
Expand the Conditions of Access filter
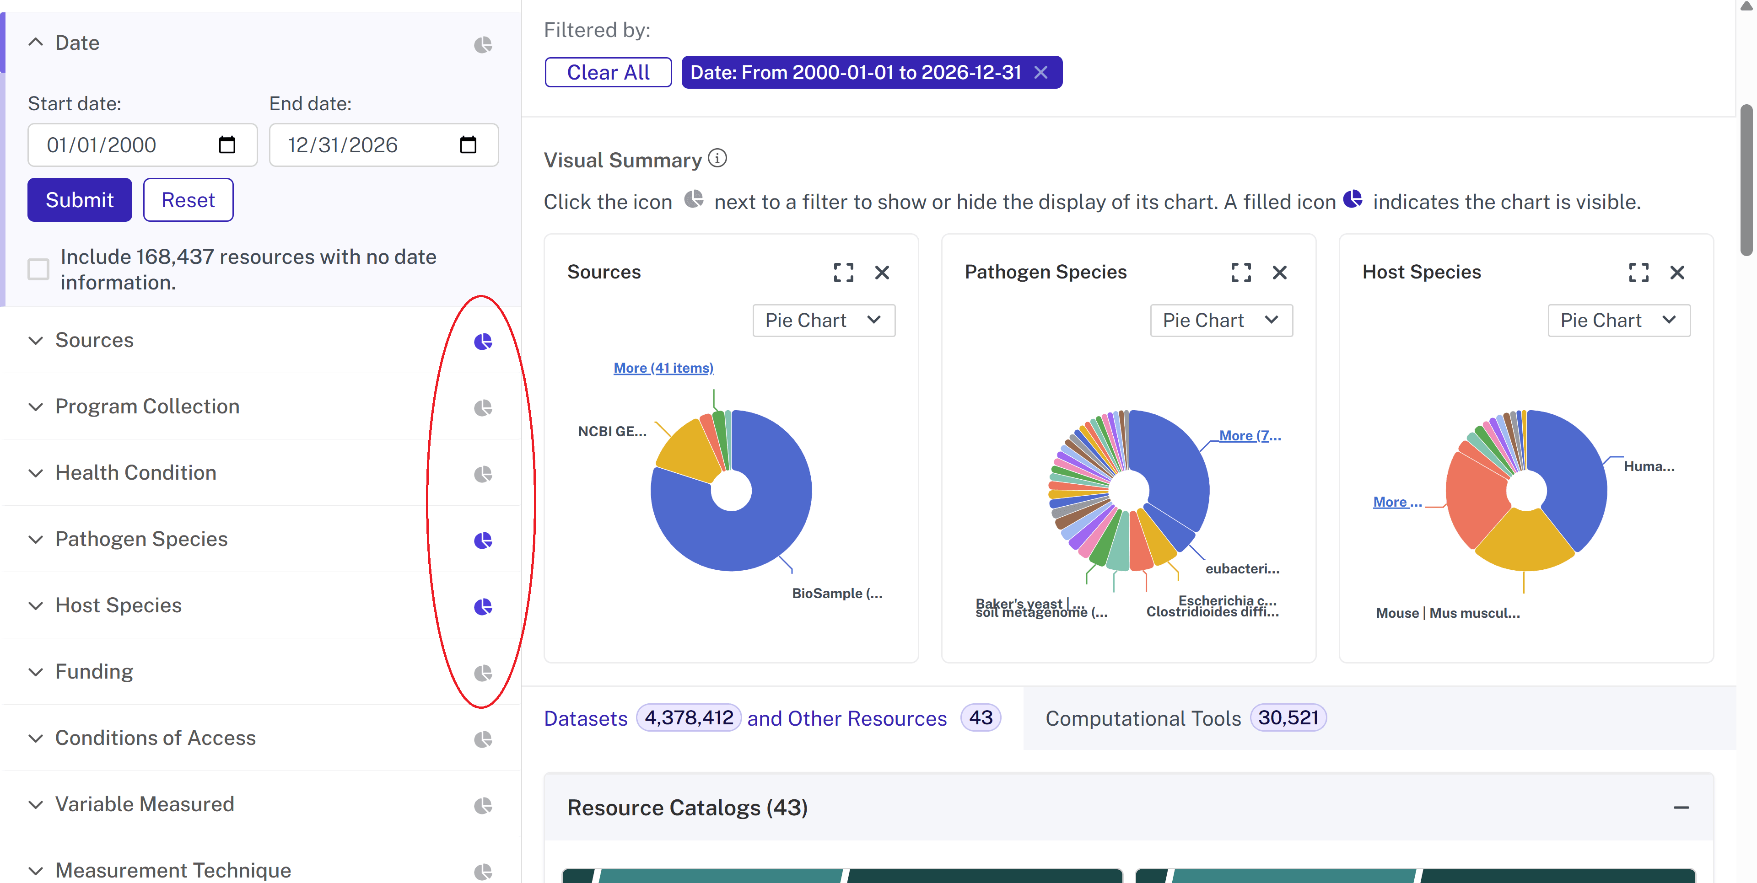(36, 738)
